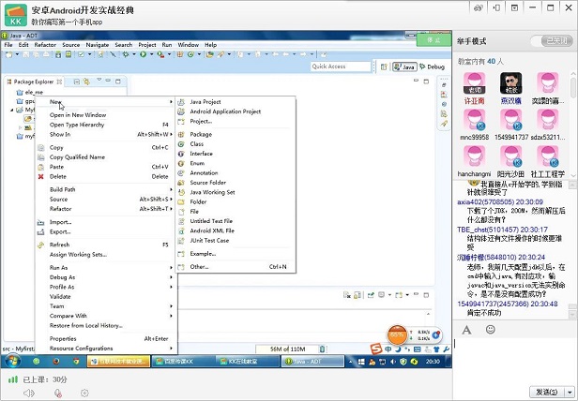Screen dimensions: 578x401
Task: Click the New Java Package toolbar icon
Action: pyautogui.click(x=180, y=54)
